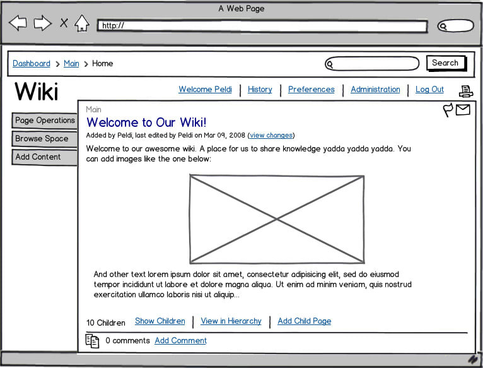
Task: Go to browser home icon
Action: pos(82,23)
